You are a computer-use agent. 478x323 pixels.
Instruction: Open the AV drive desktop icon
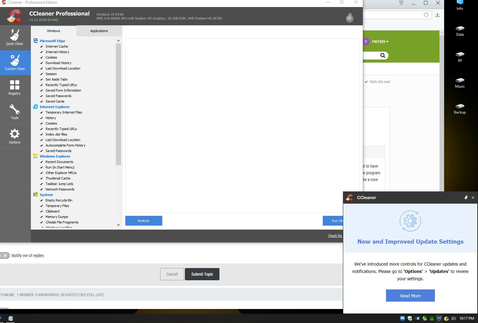click(460, 57)
